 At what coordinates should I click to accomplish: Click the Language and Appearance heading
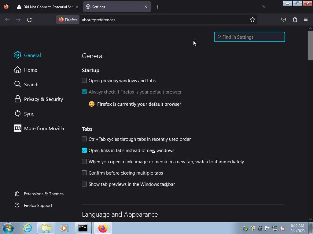120,214
